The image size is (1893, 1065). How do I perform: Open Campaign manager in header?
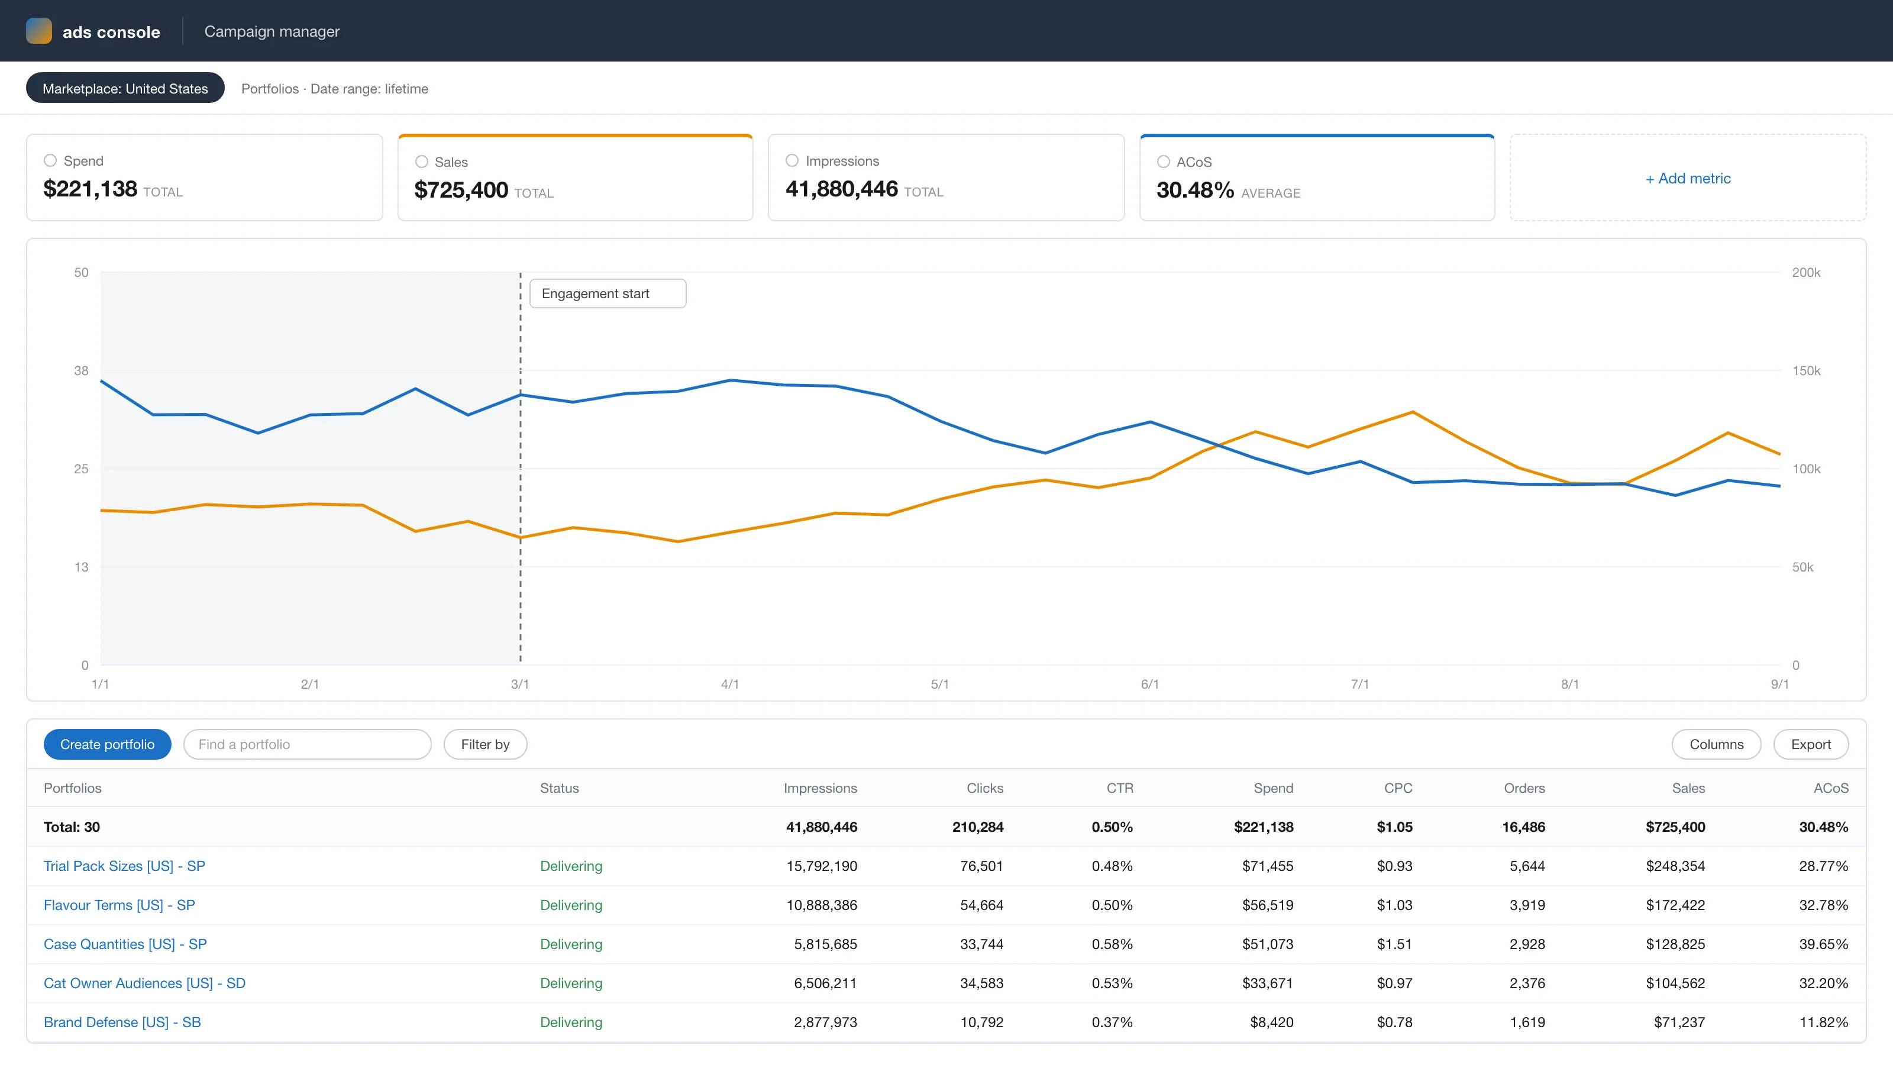coord(272,31)
